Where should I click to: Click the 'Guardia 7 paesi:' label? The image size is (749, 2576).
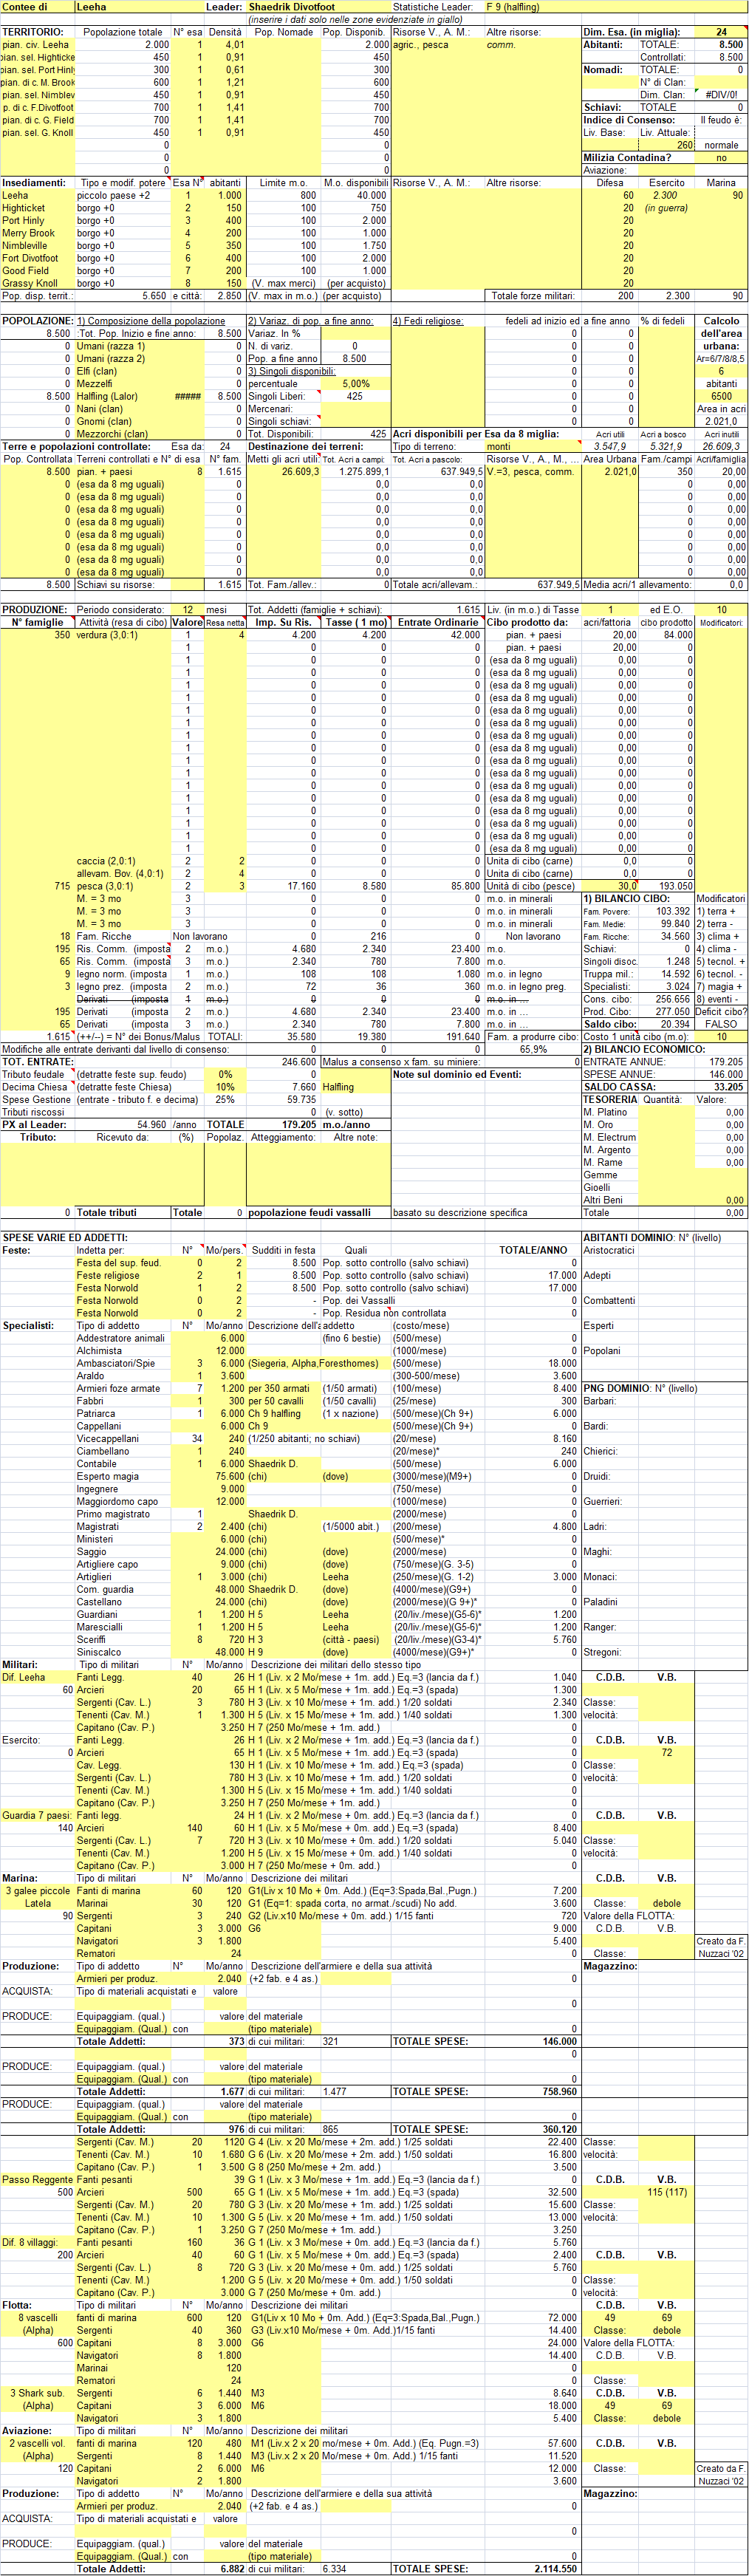(x=36, y=1815)
